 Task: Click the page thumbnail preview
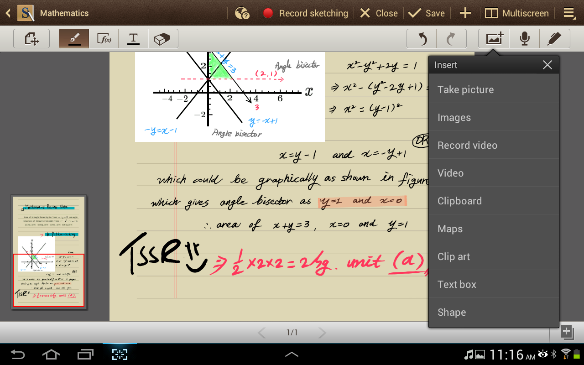48,252
